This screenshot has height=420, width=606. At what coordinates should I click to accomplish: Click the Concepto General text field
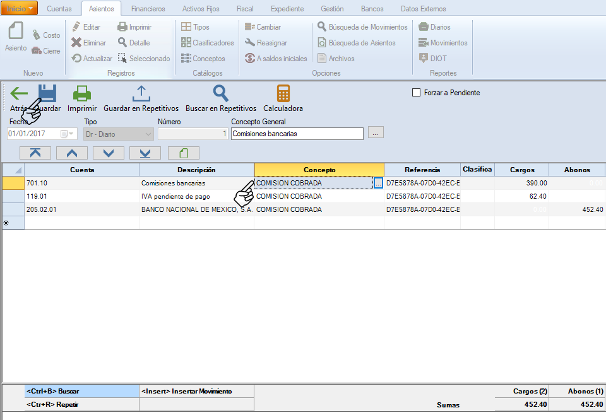[297, 134]
